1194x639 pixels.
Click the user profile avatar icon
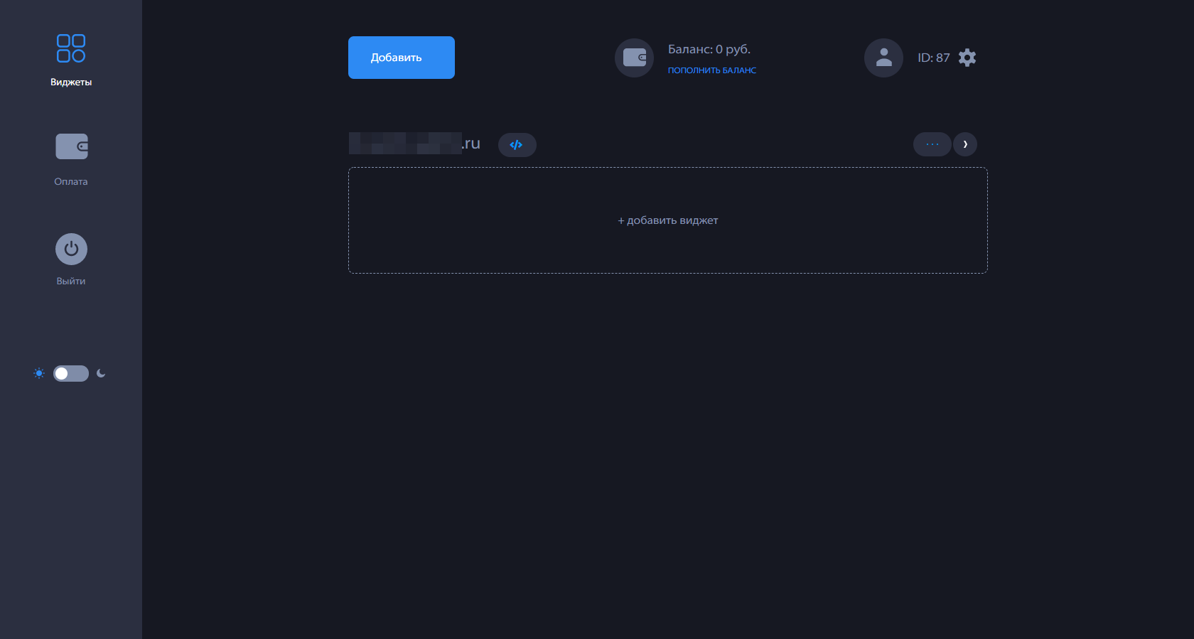(x=883, y=58)
